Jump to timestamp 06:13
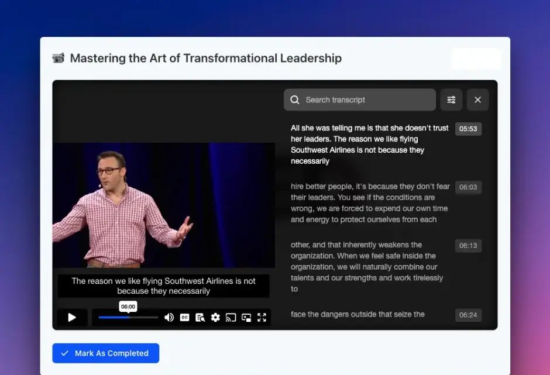Screen dimensions: 550x375 coord(468,246)
